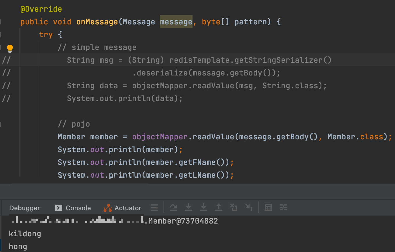
Task: Open the intention actions lightbulb
Action: point(10,48)
